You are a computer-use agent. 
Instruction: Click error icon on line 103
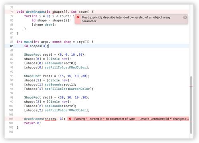[70, 119]
